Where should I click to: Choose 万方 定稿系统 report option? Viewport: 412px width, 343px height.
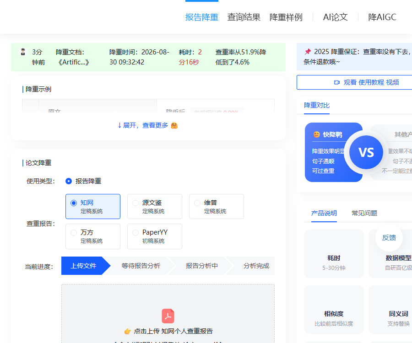click(x=93, y=236)
